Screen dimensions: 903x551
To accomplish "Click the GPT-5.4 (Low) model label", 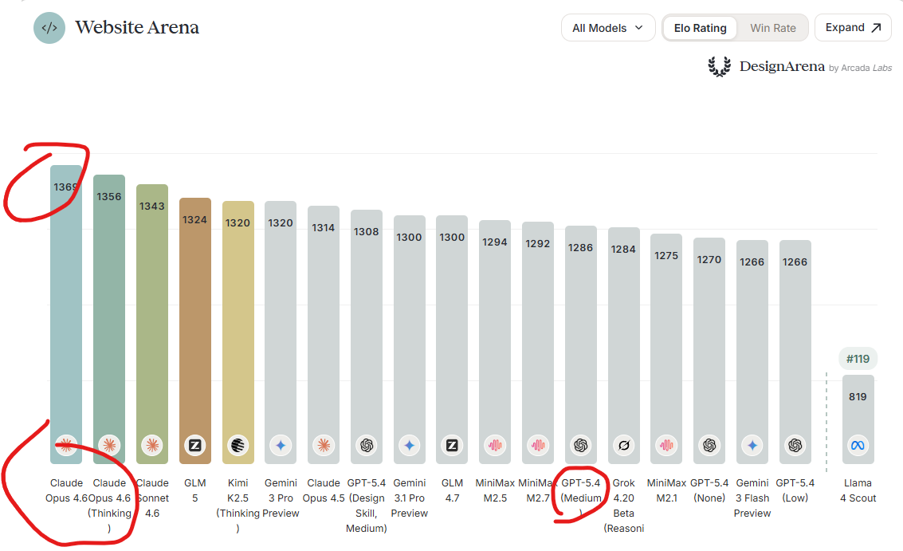I will (x=795, y=490).
